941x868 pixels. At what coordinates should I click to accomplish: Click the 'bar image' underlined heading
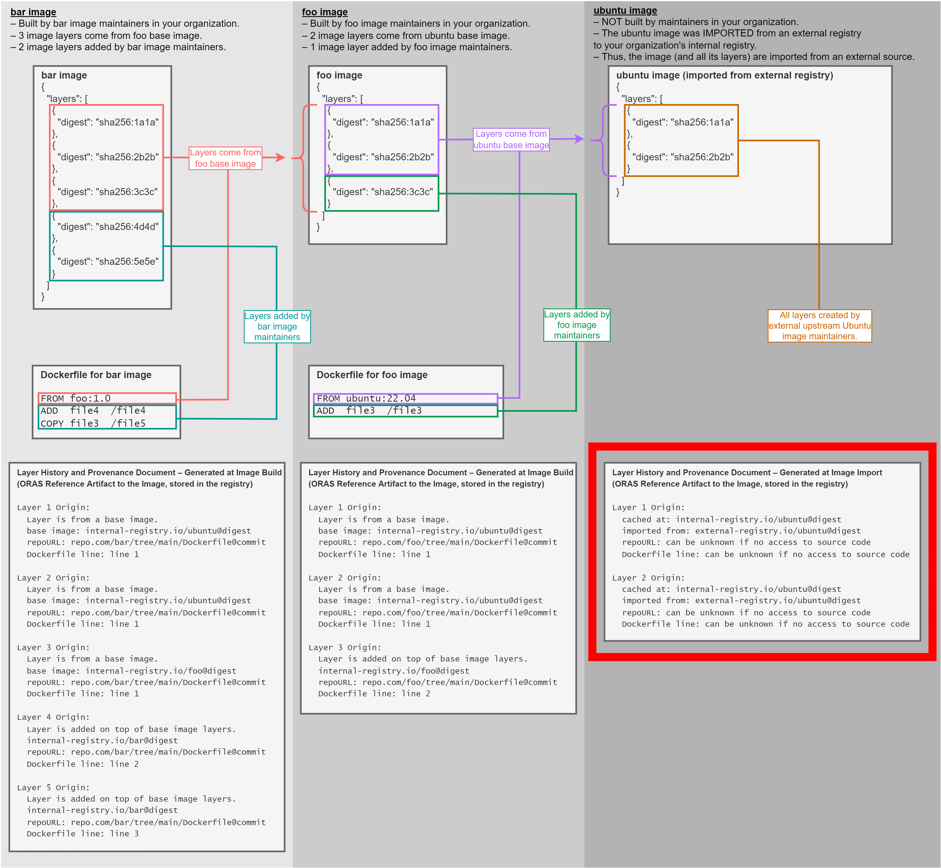[x=33, y=12]
